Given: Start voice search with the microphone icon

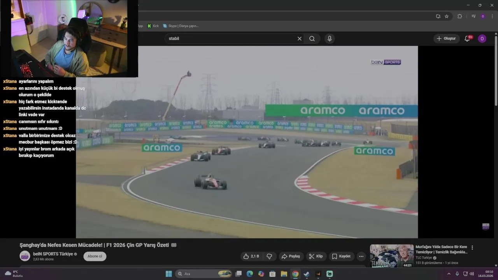Looking at the screenshot, I should point(330,38).
